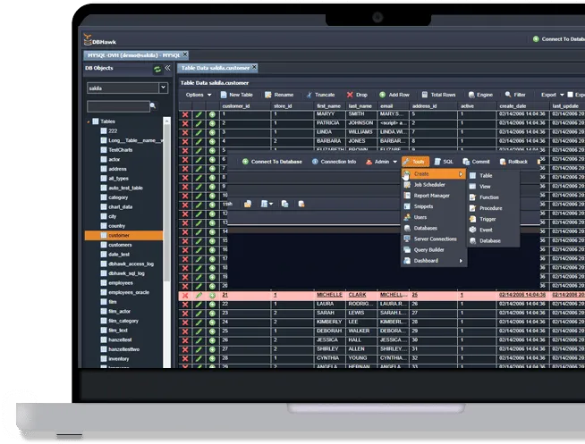Toggle the checkbox beside the city table
Image resolution: width=585 pixels, height=444 pixels.
tap(103, 216)
